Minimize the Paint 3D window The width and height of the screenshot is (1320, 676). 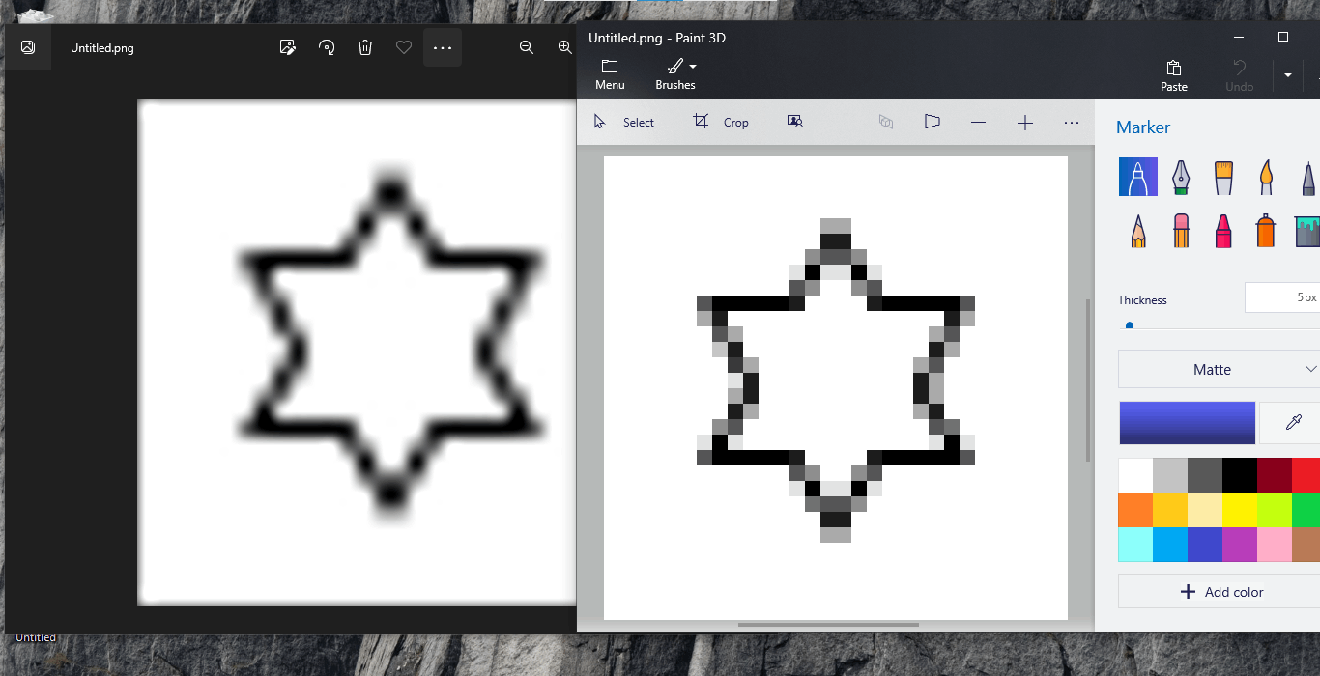click(1239, 37)
